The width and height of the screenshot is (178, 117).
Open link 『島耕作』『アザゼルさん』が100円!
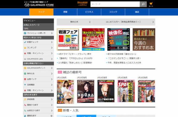pyautogui.click(x=75, y=58)
